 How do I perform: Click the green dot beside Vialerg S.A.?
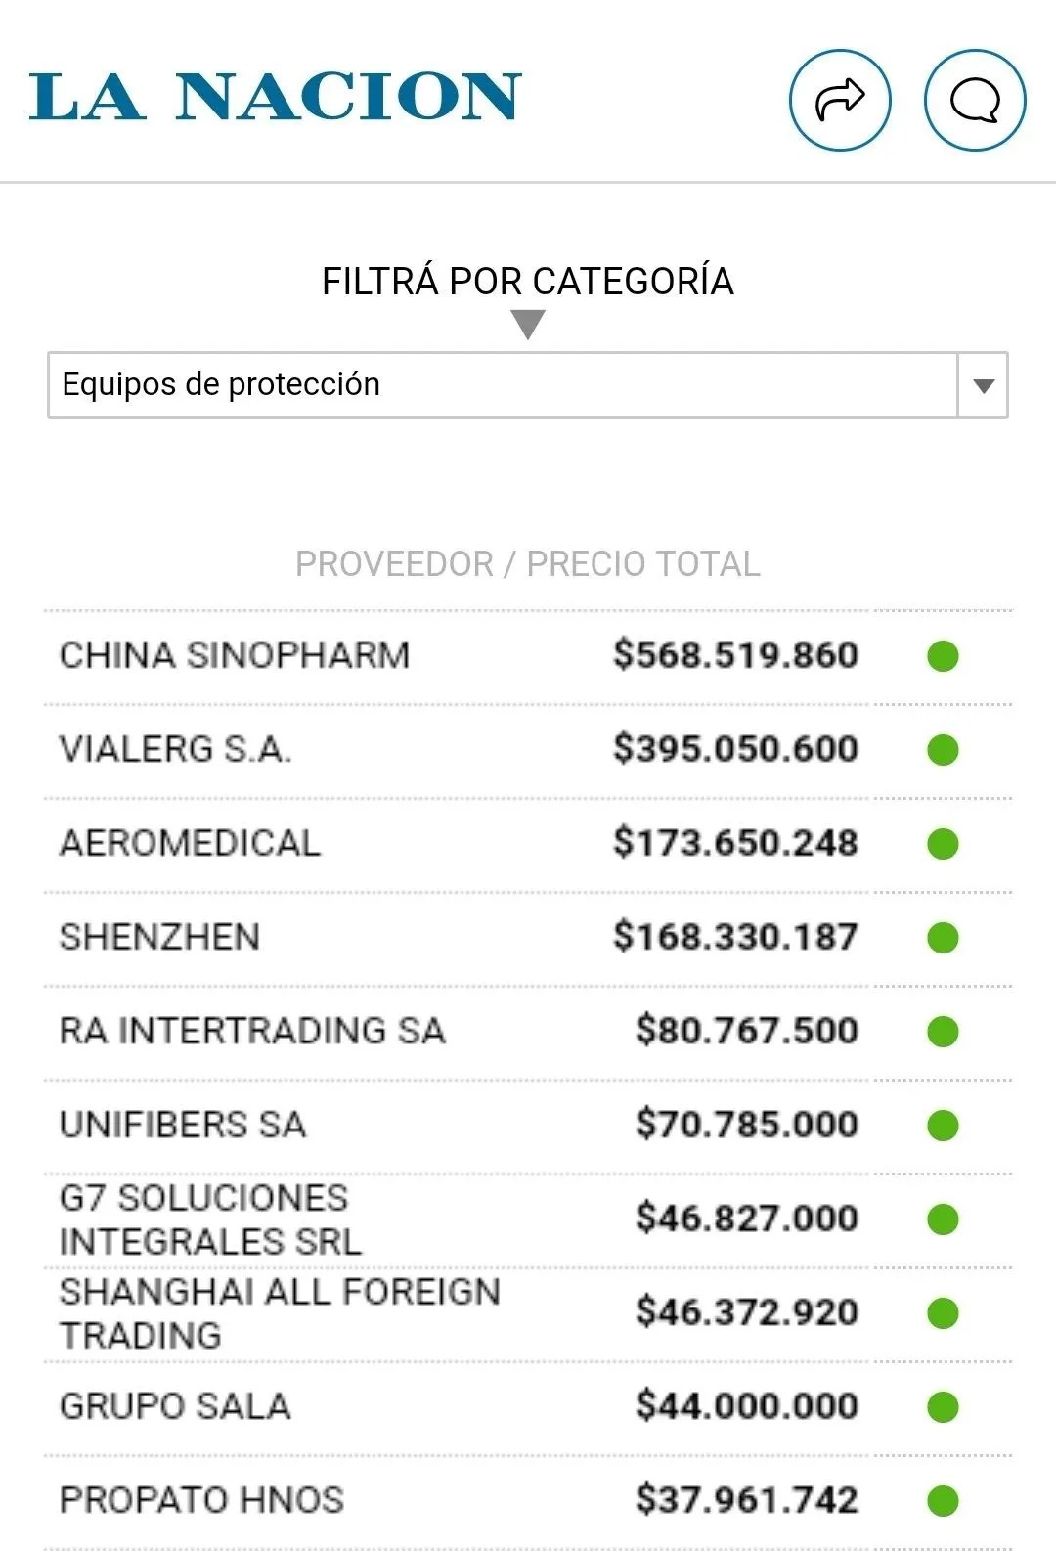[943, 750]
